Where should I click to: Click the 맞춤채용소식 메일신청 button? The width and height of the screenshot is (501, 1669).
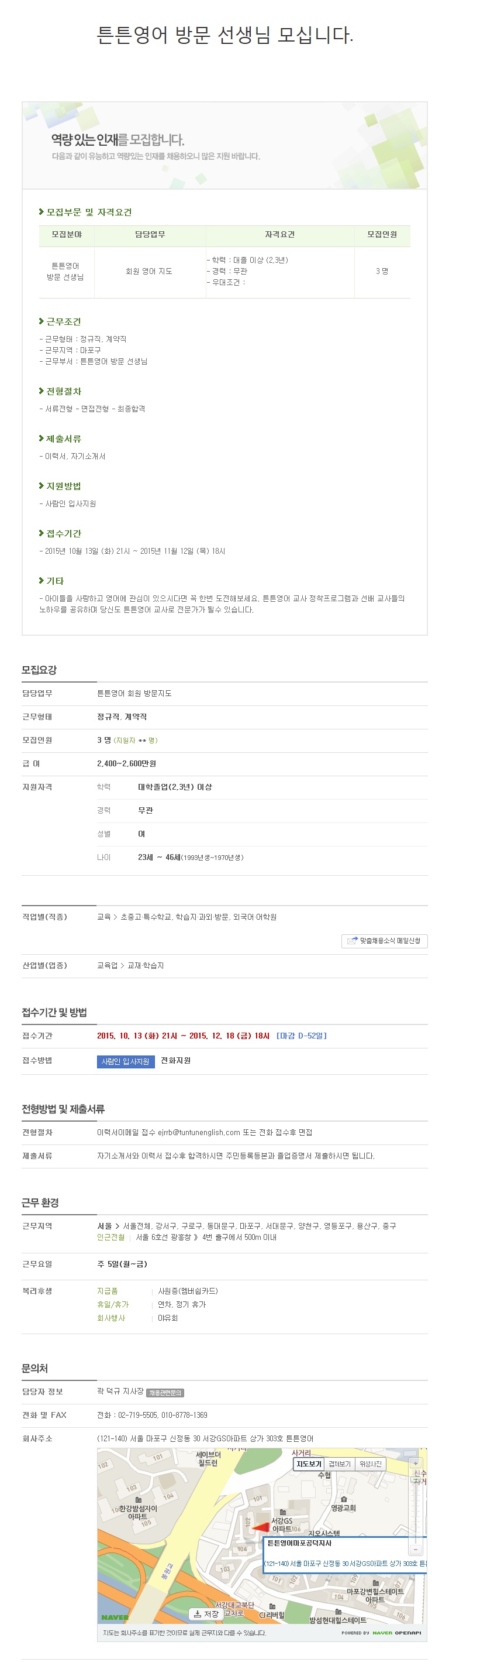coord(385,941)
